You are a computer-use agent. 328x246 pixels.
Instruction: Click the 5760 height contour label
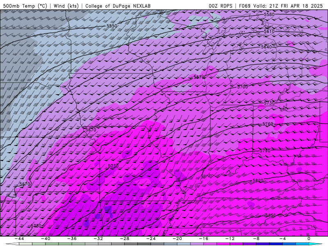point(268,124)
